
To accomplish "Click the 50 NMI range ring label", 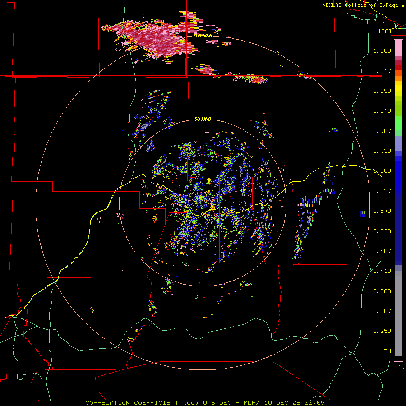I will 203,120.
